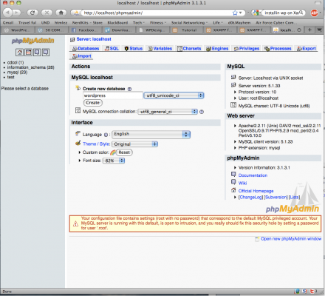Select mysql (23) database in sidebar
325x296 pixels.
(17, 73)
